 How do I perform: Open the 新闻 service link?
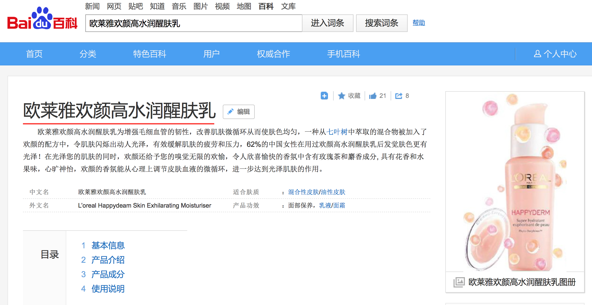point(92,6)
